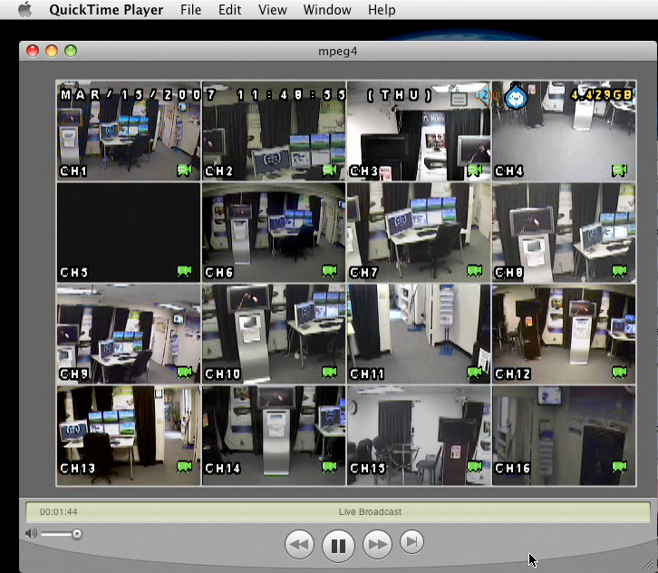The height and width of the screenshot is (573, 658).
Task: Select the CH13 camera feed
Action: [x=129, y=435]
